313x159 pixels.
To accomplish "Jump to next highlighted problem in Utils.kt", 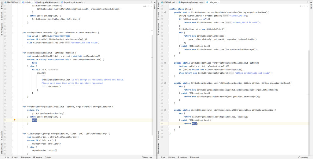I will (151, 6).
